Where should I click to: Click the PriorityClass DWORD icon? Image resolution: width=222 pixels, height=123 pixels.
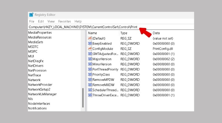90,74
